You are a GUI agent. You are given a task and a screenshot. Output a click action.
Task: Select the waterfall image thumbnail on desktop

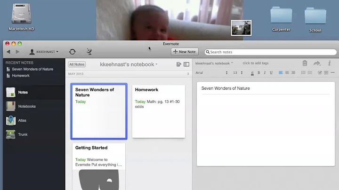tap(241, 28)
